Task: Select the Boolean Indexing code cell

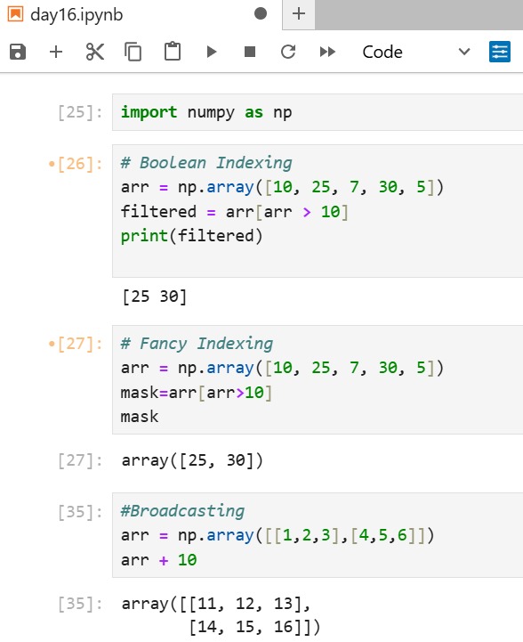Action: tap(318, 211)
